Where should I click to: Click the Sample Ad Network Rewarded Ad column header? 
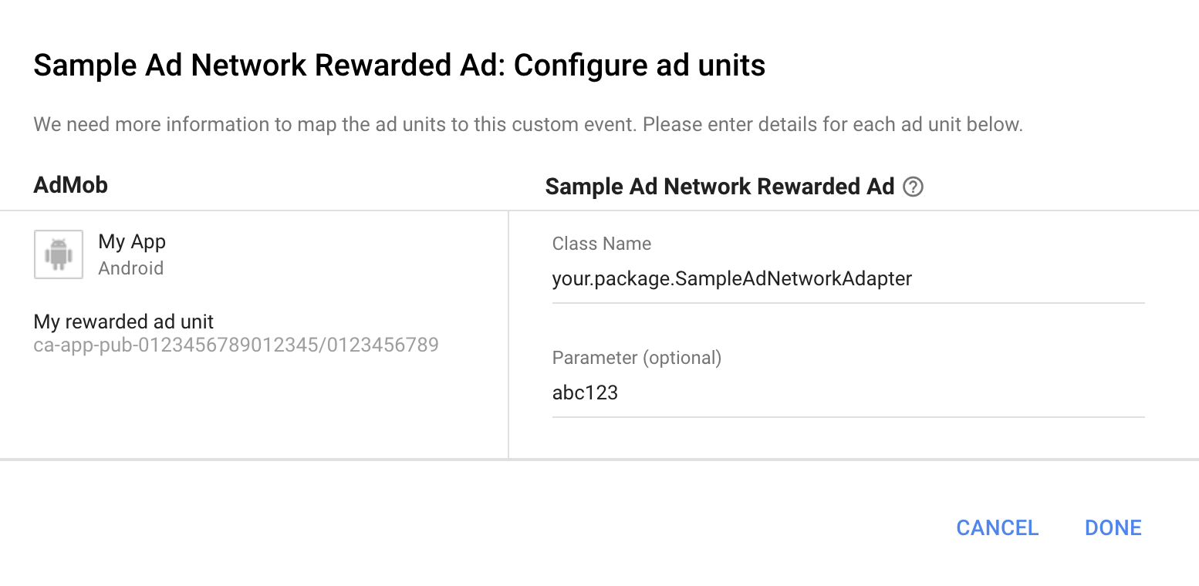719,187
